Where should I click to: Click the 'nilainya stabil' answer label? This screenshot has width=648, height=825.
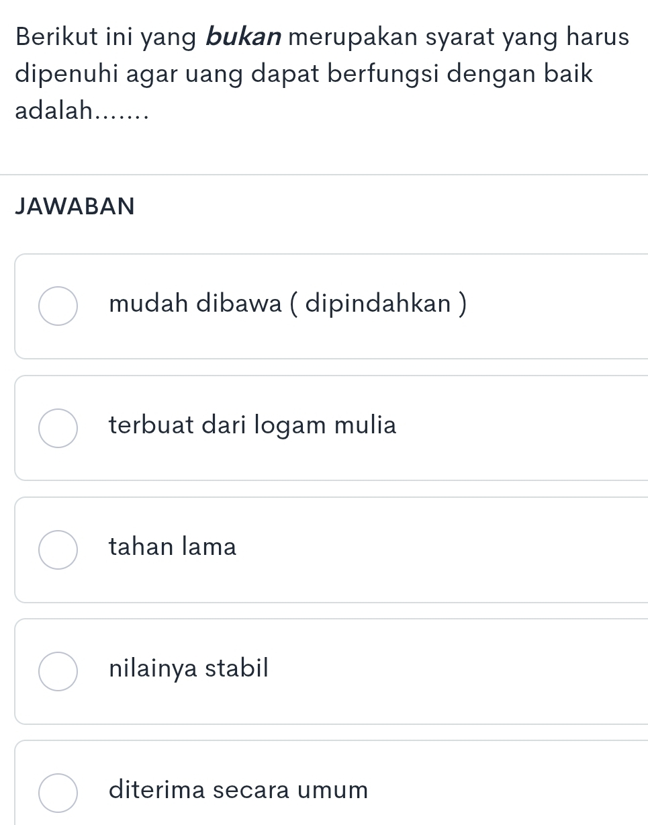tap(189, 669)
